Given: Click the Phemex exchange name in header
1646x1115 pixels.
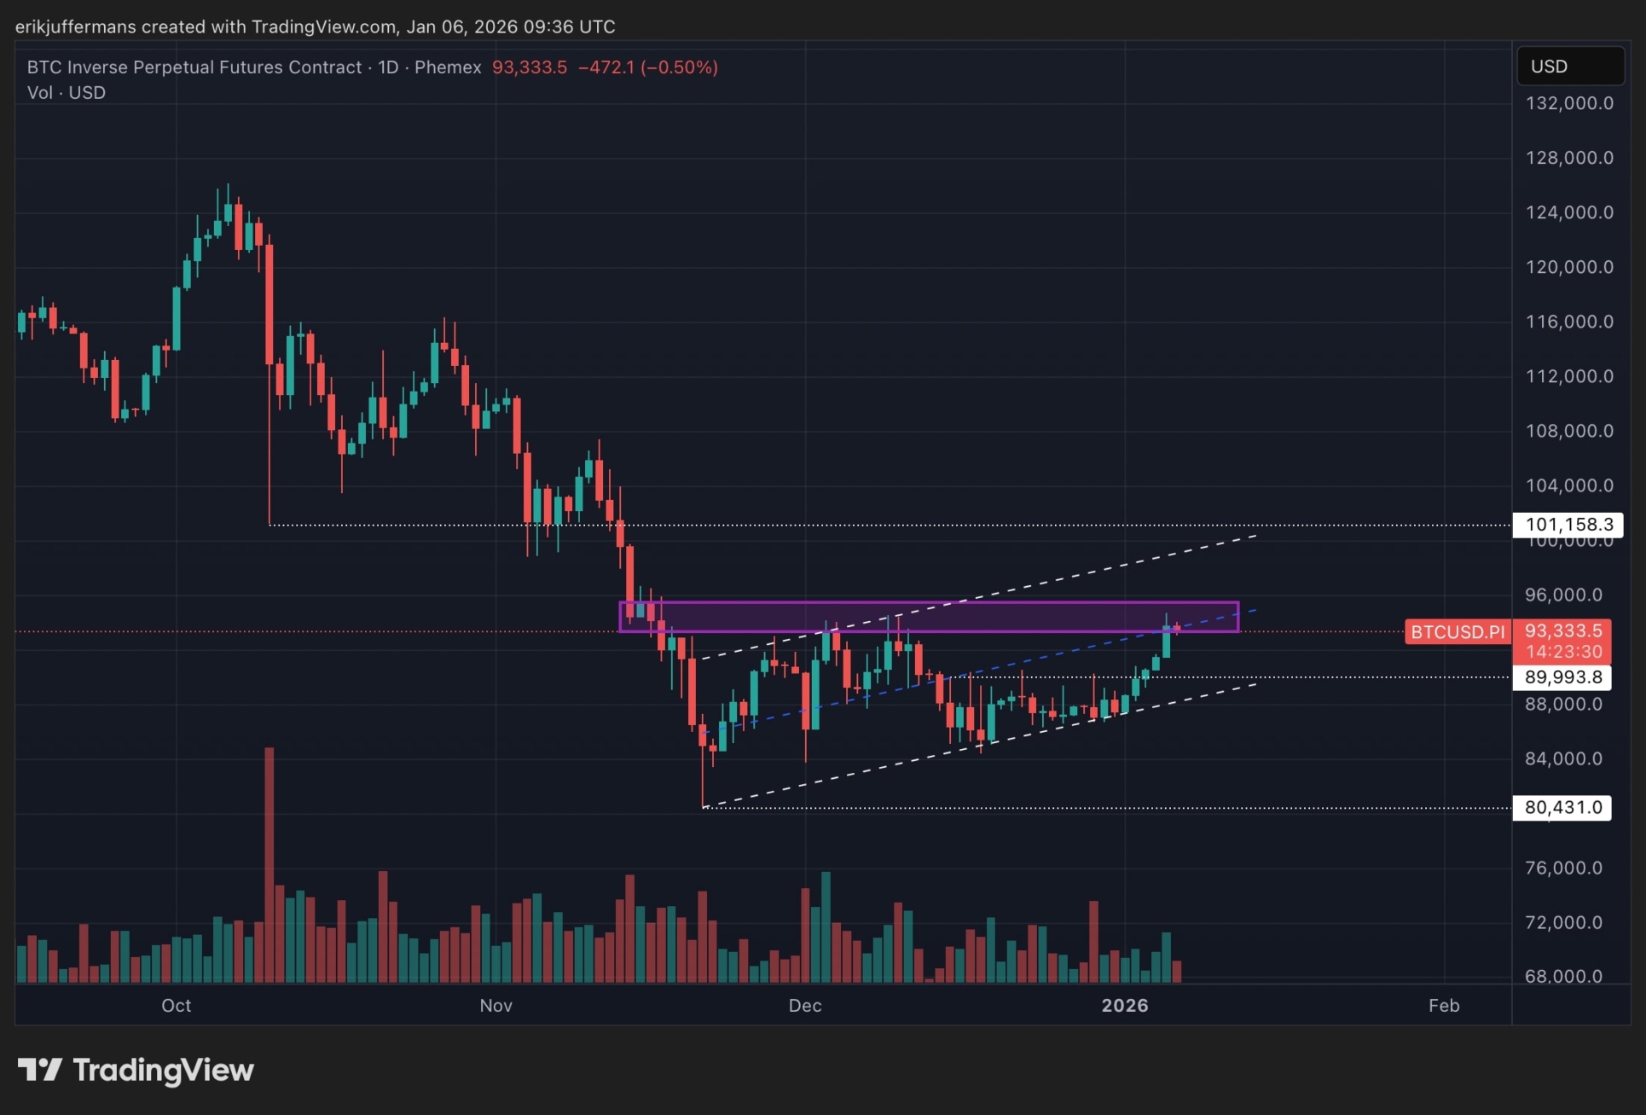Looking at the screenshot, I should pyautogui.click(x=448, y=67).
